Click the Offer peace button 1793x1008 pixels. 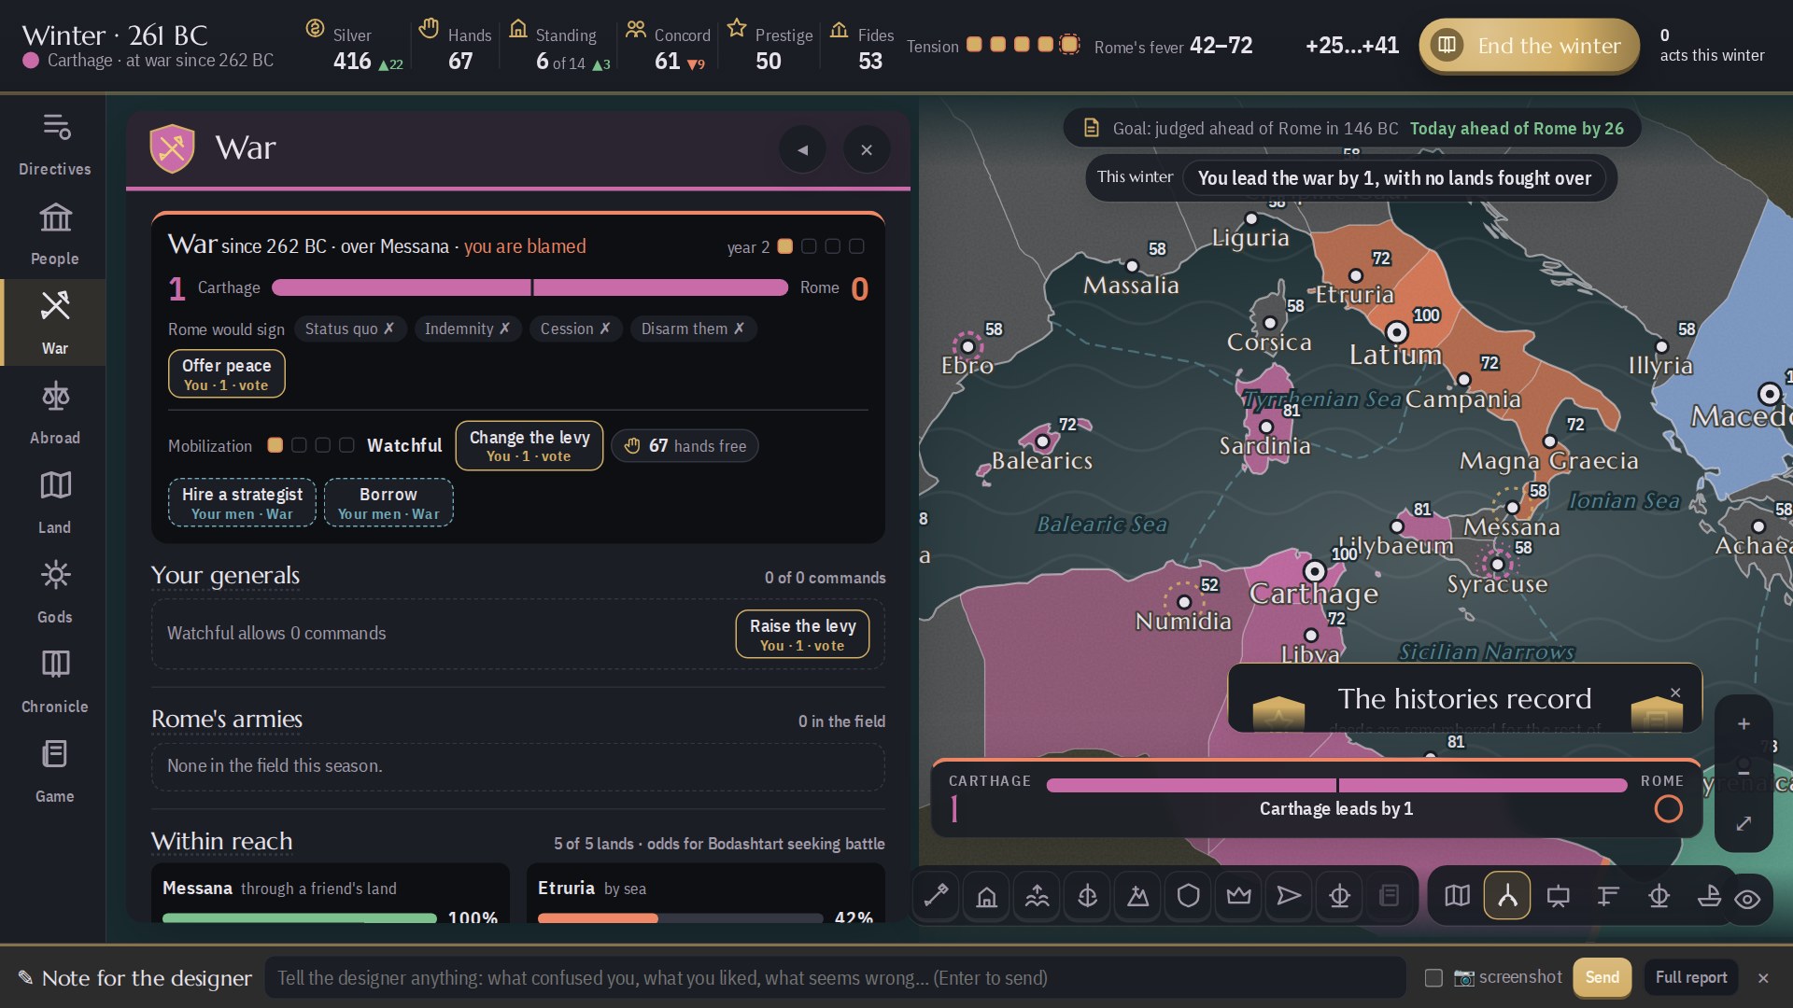click(226, 373)
